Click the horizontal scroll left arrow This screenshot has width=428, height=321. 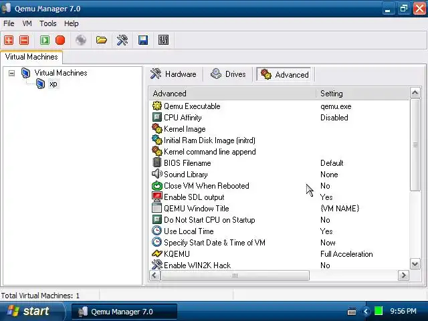[154, 275]
